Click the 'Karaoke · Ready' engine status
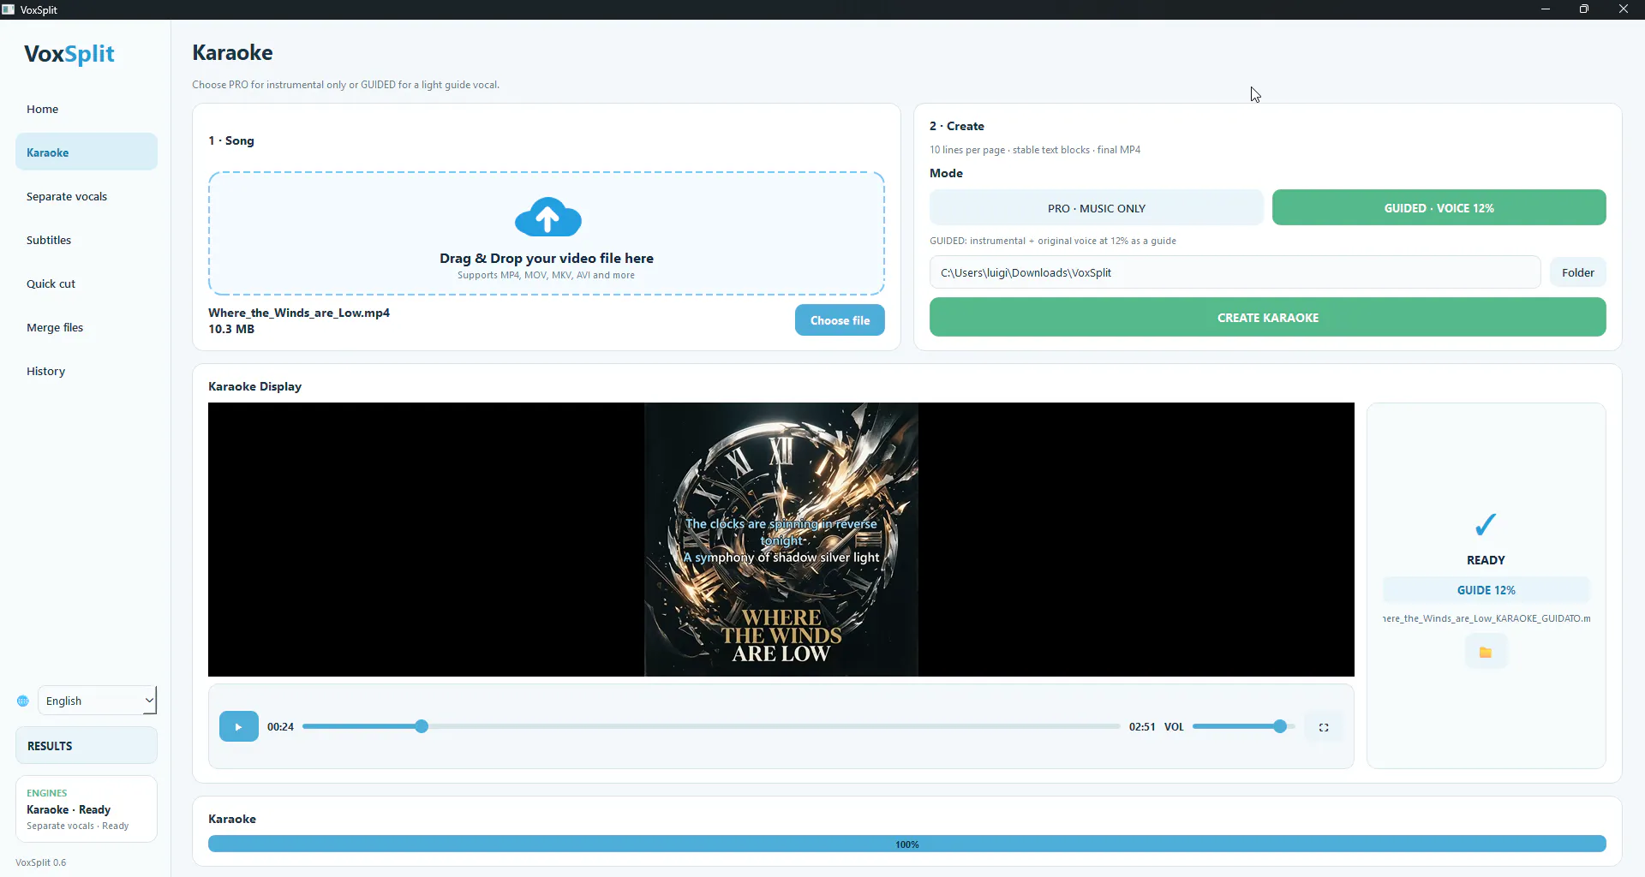The width and height of the screenshot is (1645, 877). [x=69, y=809]
